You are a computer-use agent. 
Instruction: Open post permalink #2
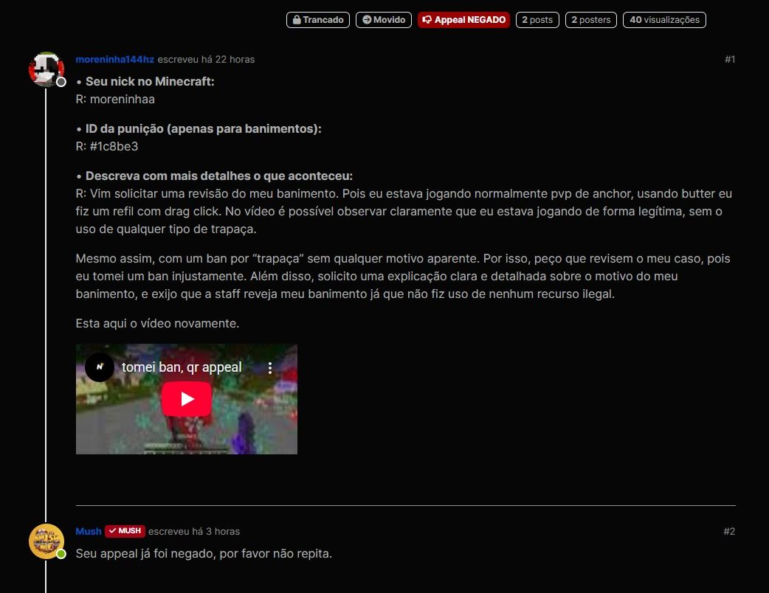[729, 531]
